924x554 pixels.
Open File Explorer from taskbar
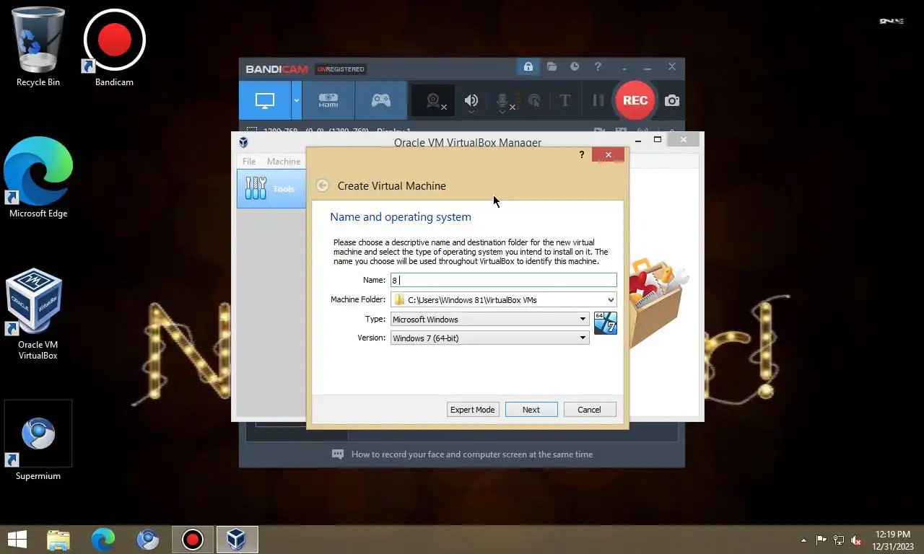coord(58,540)
